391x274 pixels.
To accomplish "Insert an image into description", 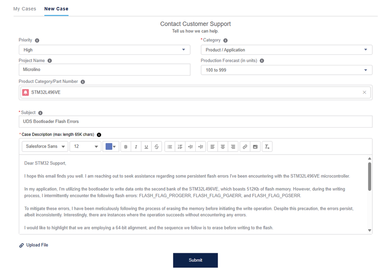I will tap(255, 147).
